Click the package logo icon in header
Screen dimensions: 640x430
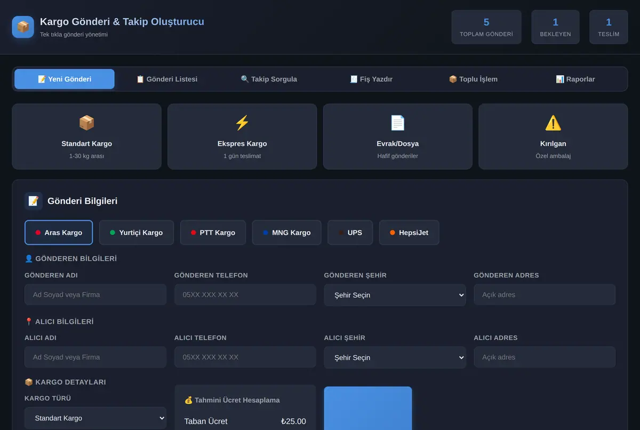click(23, 27)
